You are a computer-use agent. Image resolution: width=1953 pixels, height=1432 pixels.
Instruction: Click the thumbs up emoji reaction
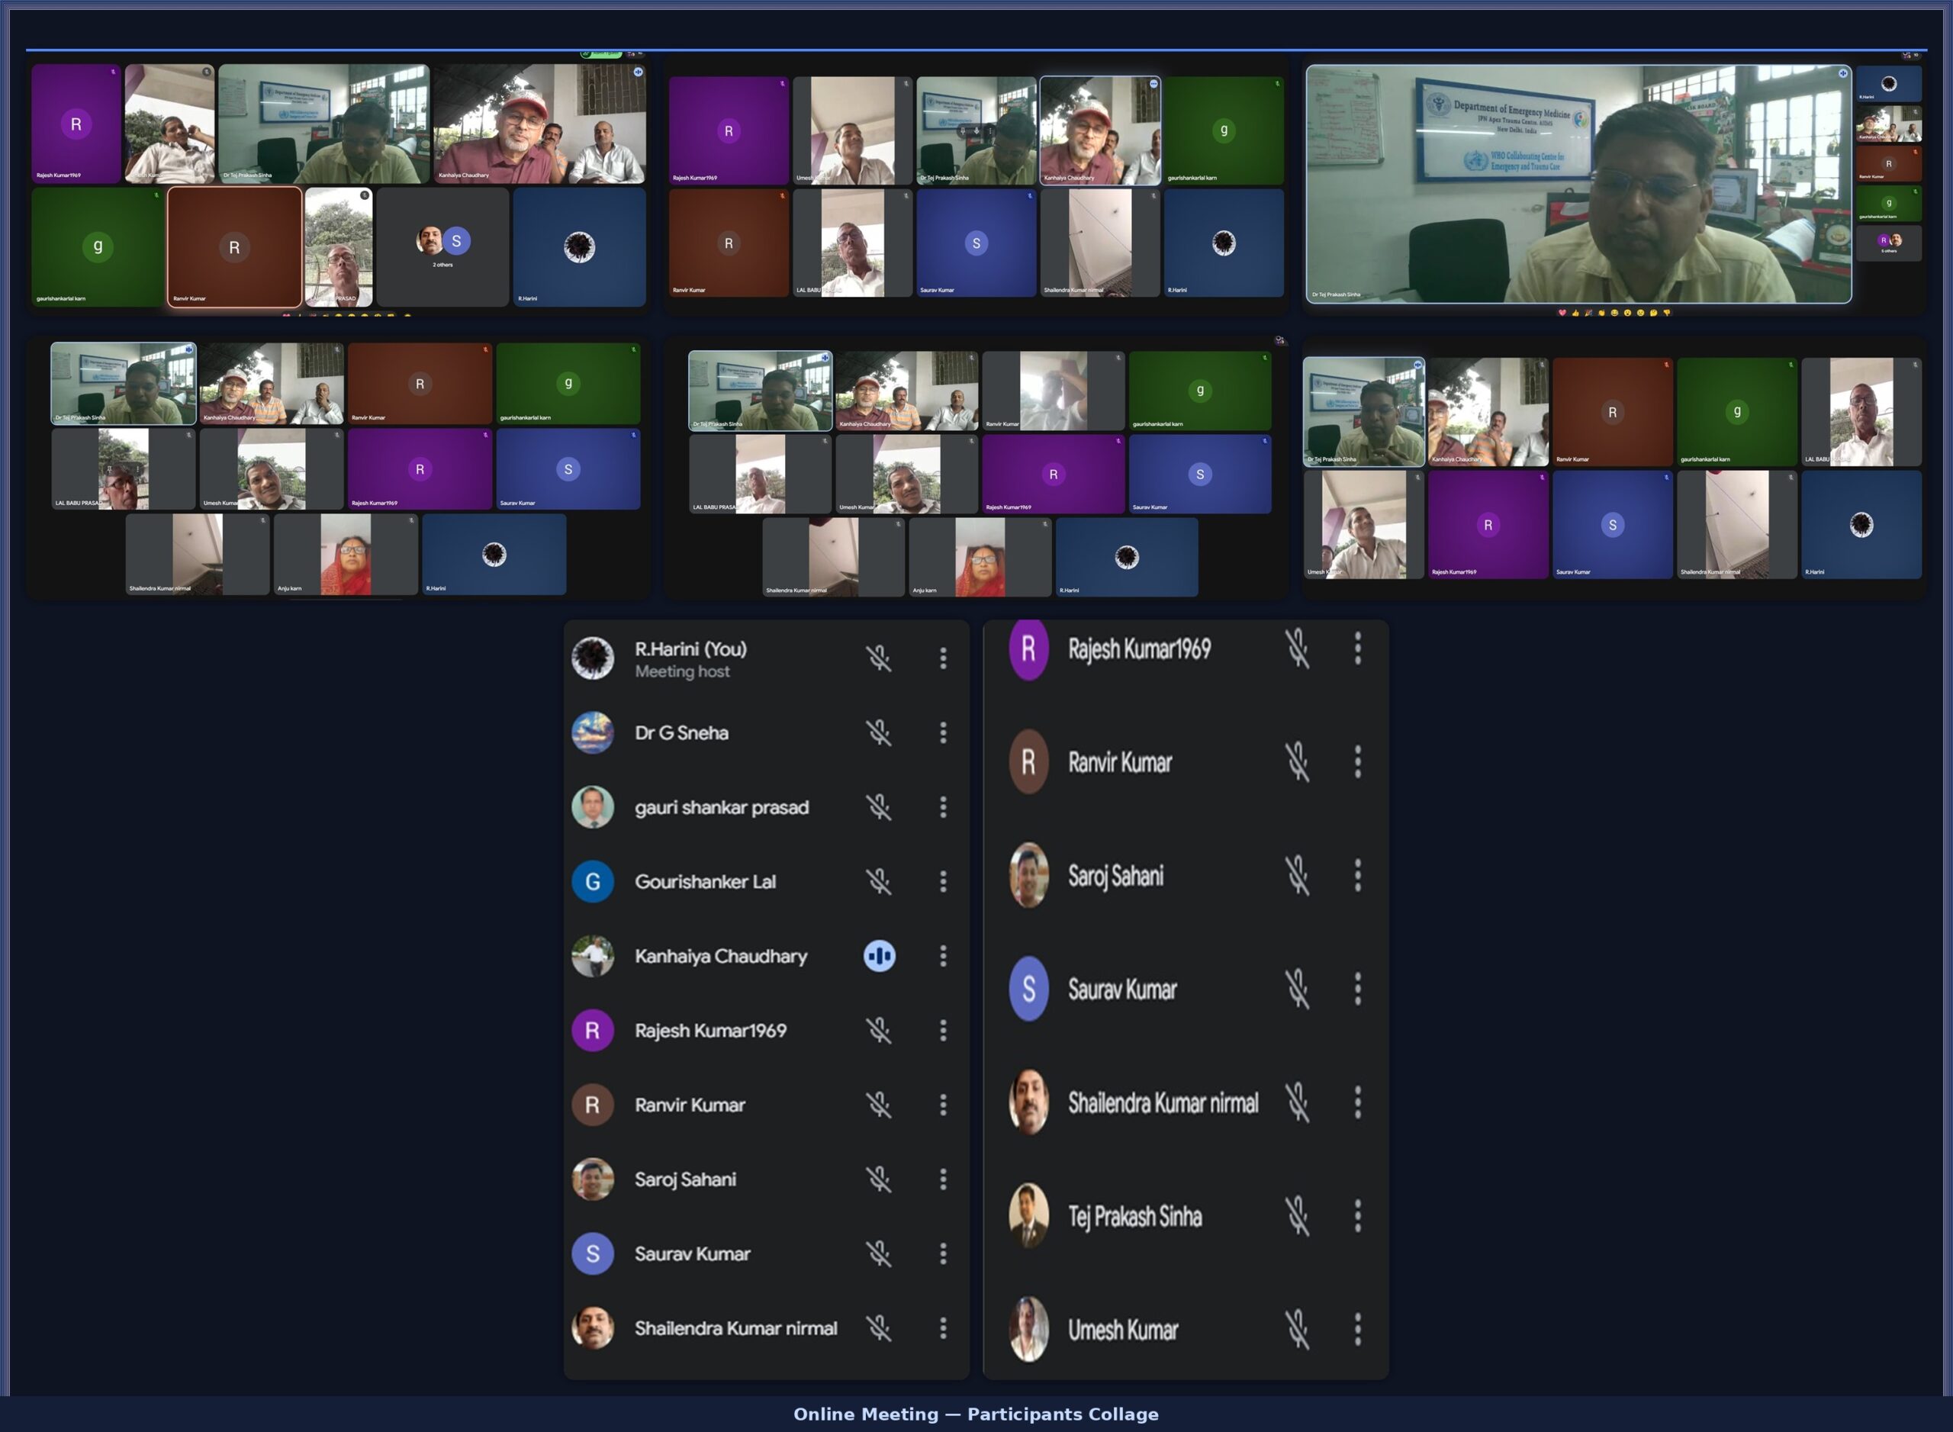coord(1575,313)
